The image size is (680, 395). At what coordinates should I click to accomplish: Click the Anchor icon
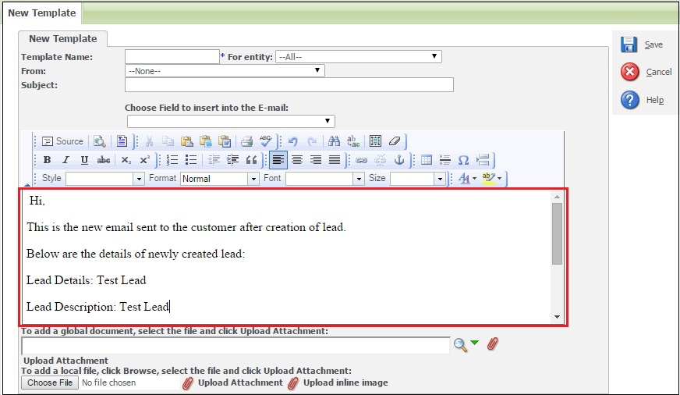coord(399,160)
